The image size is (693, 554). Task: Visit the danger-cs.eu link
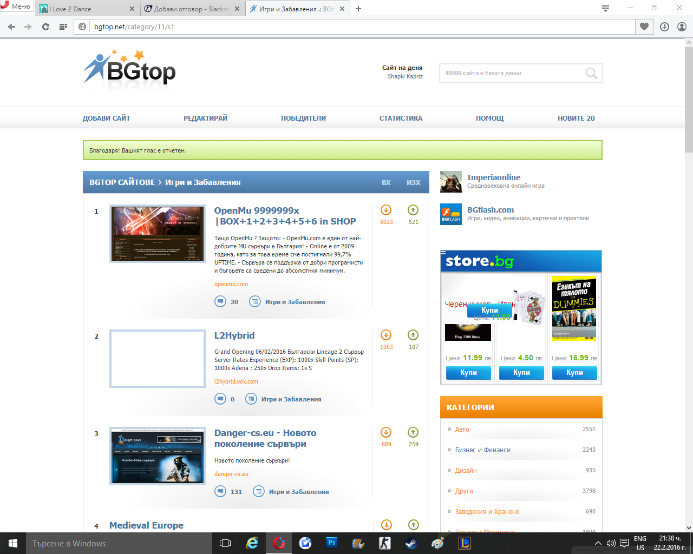pos(231,474)
